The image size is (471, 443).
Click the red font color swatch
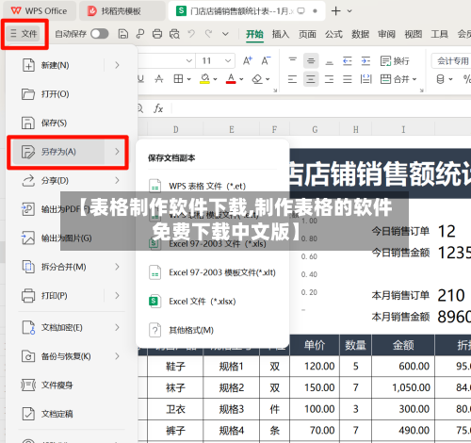click(231, 79)
